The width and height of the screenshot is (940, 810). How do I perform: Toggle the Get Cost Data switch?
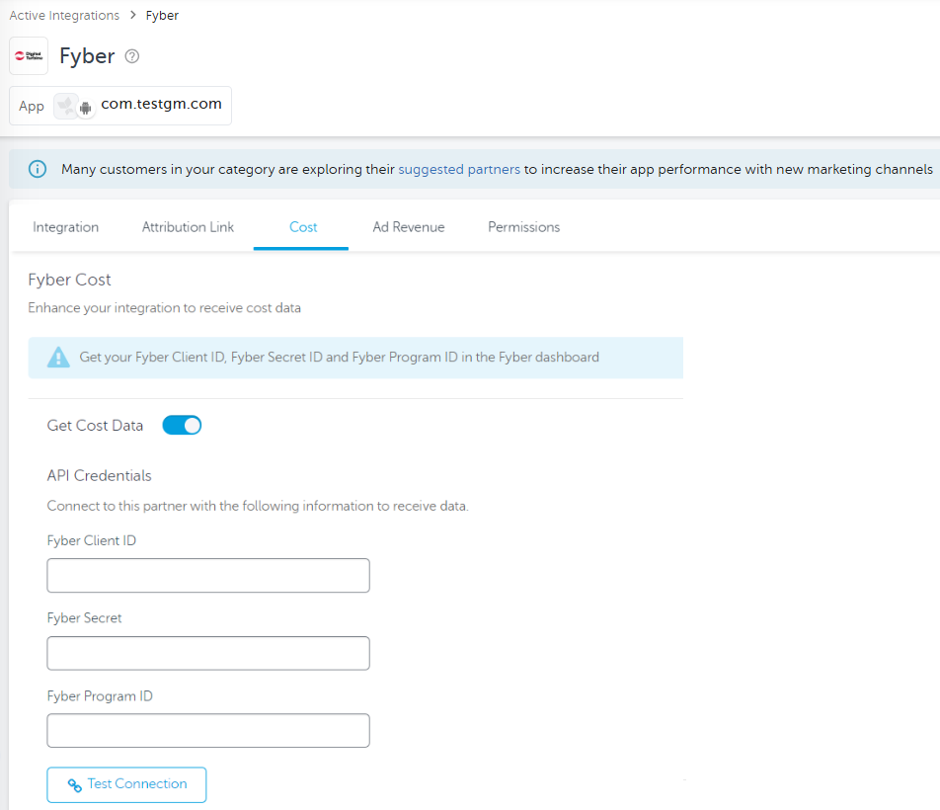tap(182, 425)
